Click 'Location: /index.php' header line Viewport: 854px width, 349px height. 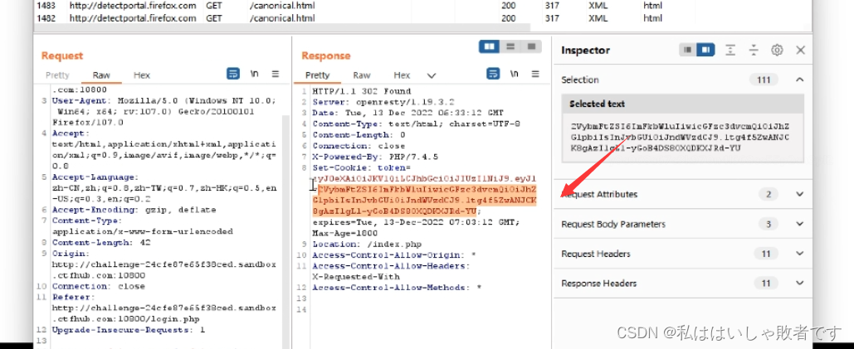pyautogui.click(x=367, y=244)
